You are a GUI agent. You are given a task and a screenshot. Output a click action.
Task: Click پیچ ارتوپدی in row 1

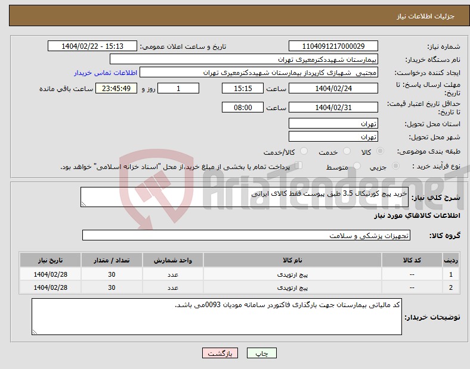pos(292,274)
